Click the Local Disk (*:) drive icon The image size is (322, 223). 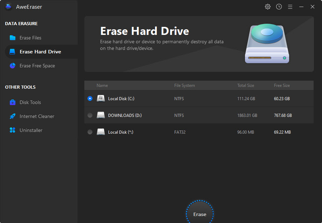coord(101,132)
